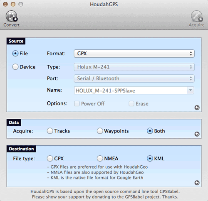Click the 'File type:' label
The height and width of the screenshot is (201, 208).
click(x=24, y=159)
